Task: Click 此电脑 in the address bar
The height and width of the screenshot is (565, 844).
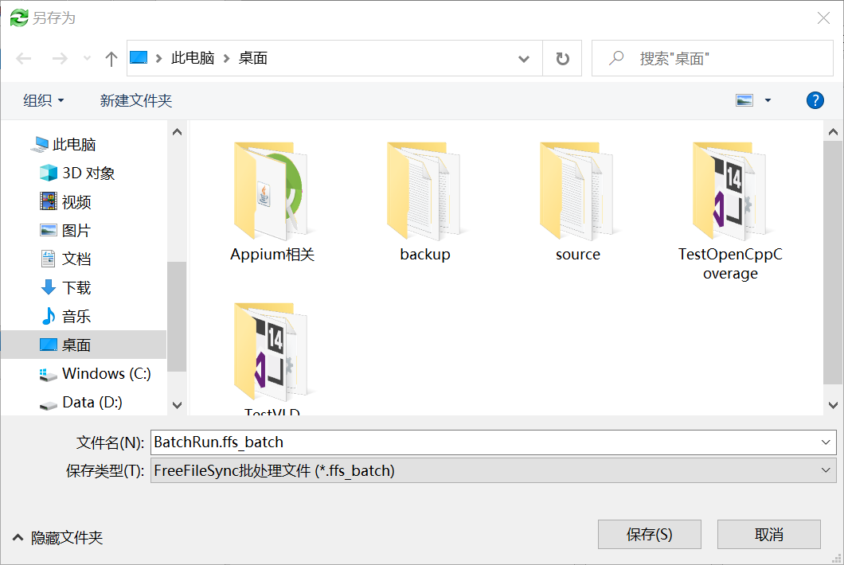Action: point(193,58)
